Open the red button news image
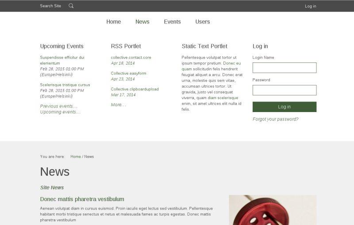Viewport: 354px width, 225px height. (273, 210)
